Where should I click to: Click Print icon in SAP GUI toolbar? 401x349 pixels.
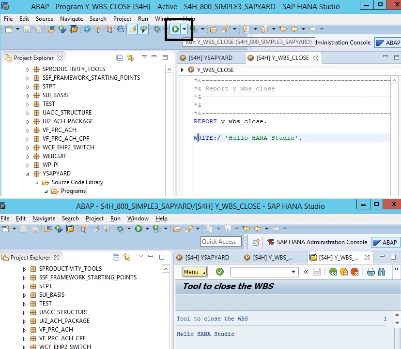[x=371, y=272]
